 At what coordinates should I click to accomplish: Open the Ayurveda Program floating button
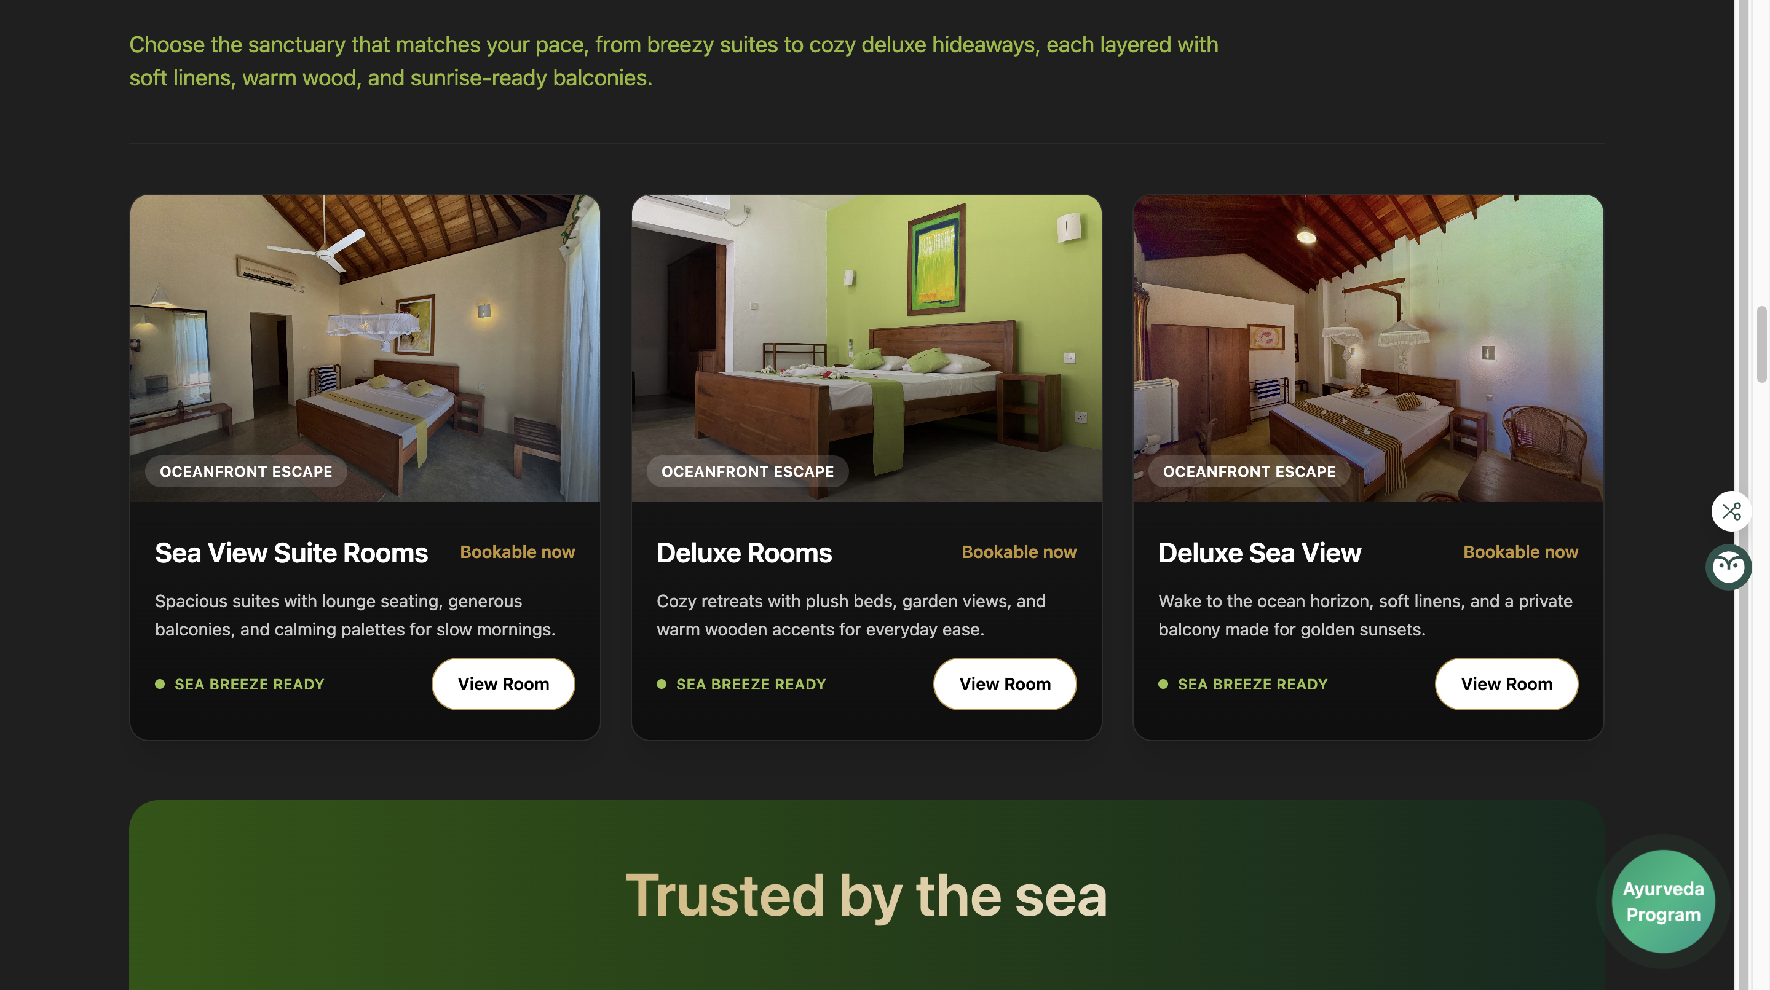click(x=1663, y=902)
